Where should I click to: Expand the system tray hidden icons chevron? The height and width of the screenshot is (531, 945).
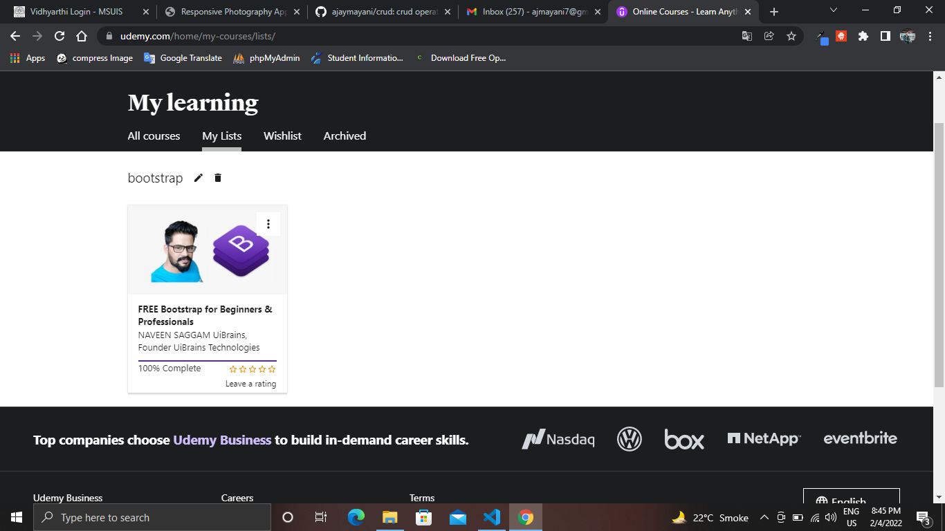click(764, 517)
